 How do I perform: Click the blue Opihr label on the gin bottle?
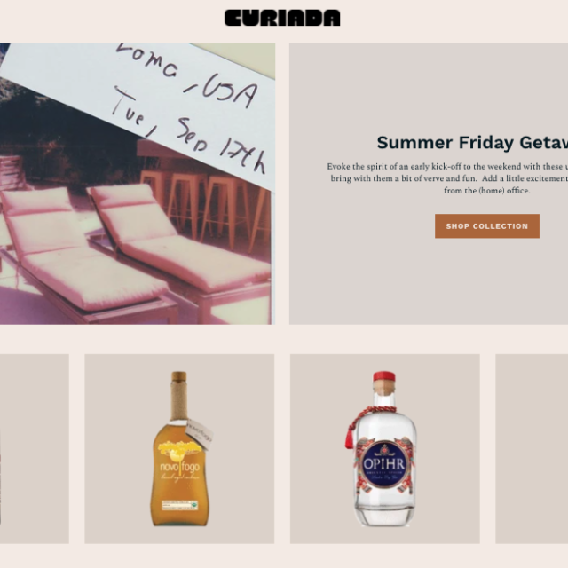tap(383, 464)
